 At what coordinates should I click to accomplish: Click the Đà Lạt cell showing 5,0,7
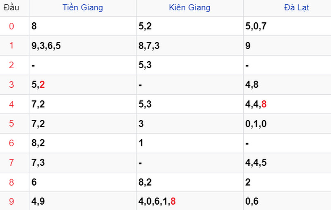(x=287, y=26)
